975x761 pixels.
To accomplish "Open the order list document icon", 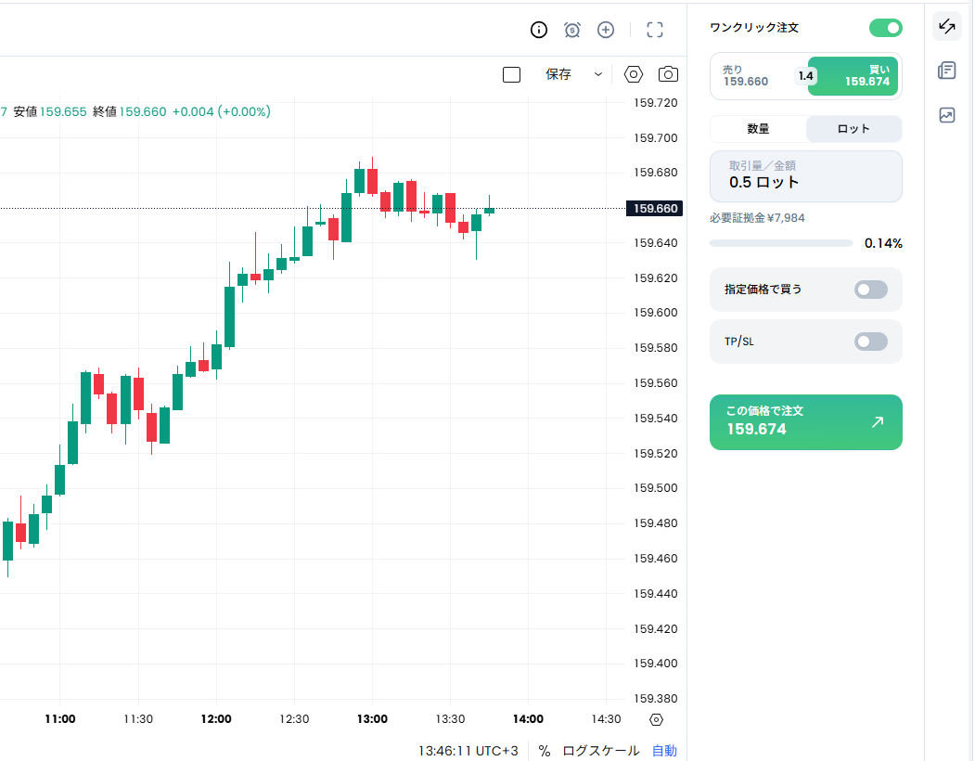I will [x=946, y=71].
